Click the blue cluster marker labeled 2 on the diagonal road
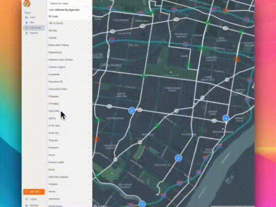The width and height of the screenshot is (276, 207). [178, 158]
